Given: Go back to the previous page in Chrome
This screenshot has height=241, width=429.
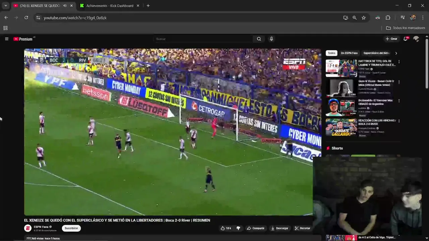Looking at the screenshot, I should pyautogui.click(x=6, y=18).
